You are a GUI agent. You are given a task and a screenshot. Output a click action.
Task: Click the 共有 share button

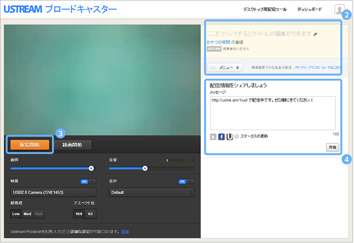(332, 148)
